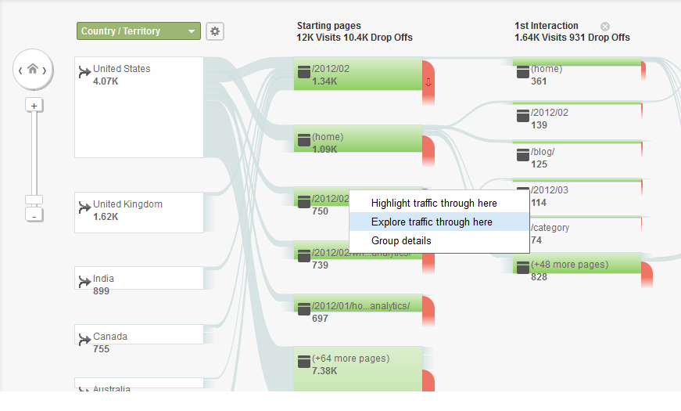Click the zoom out minus button
Screen dimensions: 681x411
coord(34,215)
